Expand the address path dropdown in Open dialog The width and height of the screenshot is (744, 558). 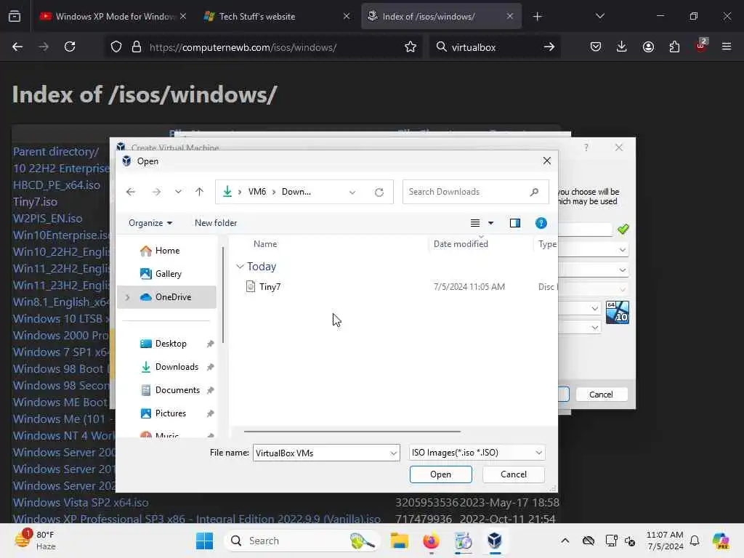click(x=352, y=192)
